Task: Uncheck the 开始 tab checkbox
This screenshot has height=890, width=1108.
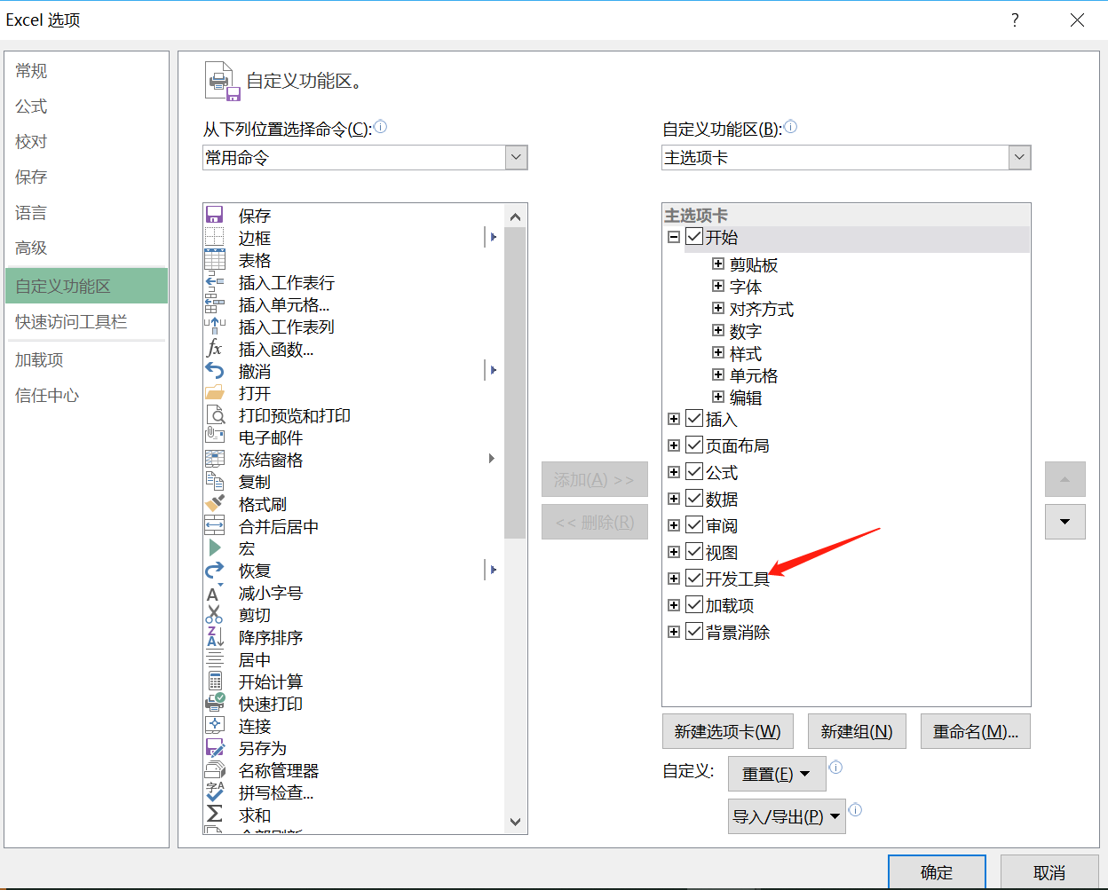Action: pyautogui.click(x=694, y=237)
